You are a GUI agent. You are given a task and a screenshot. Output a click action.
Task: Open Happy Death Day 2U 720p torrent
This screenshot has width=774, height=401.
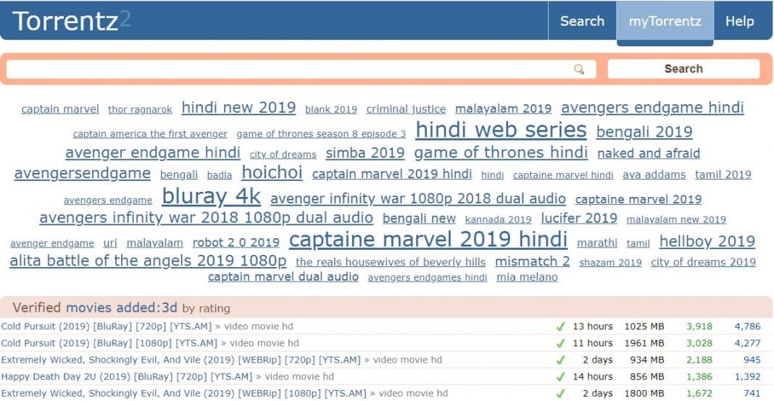point(127,376)
